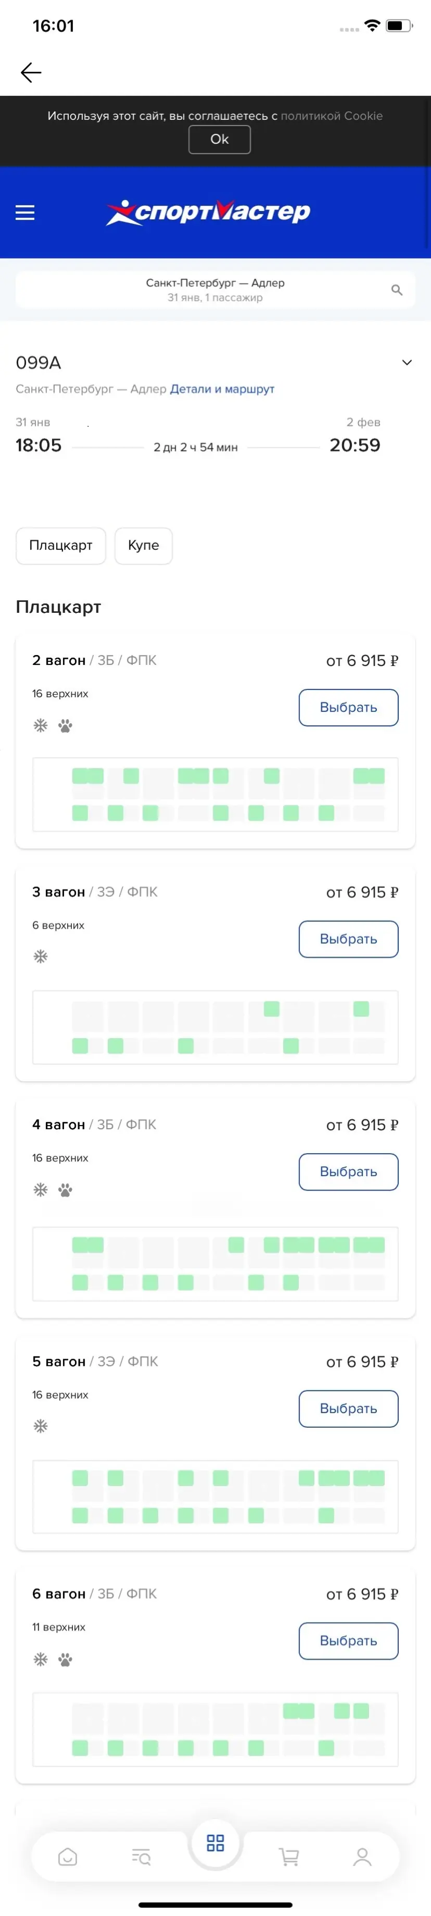Open the profile tab
Screen dimensions: 431x1916
pos(362,1857)
